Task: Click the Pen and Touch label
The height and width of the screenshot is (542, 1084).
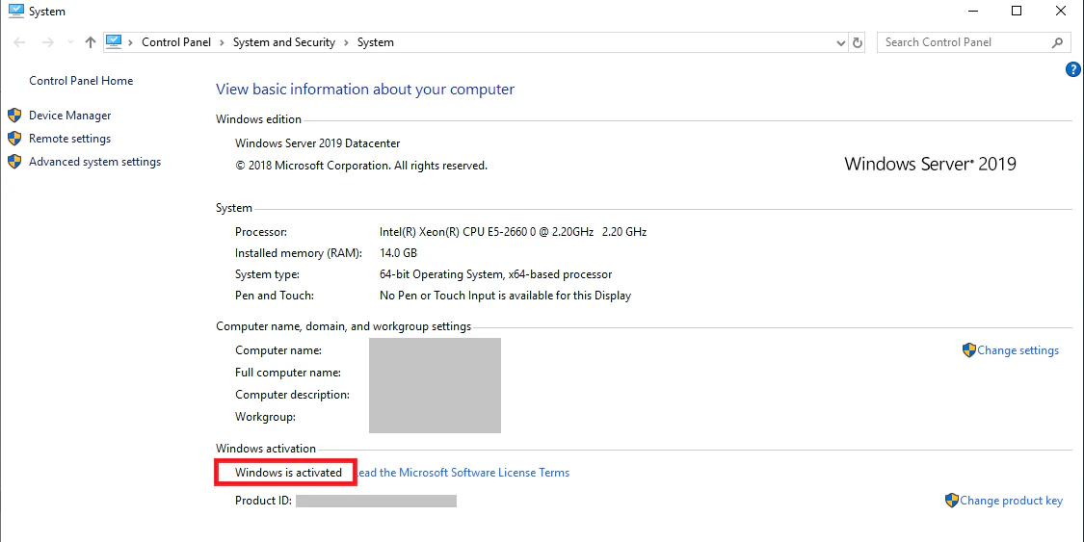Action: click(275, 296)
